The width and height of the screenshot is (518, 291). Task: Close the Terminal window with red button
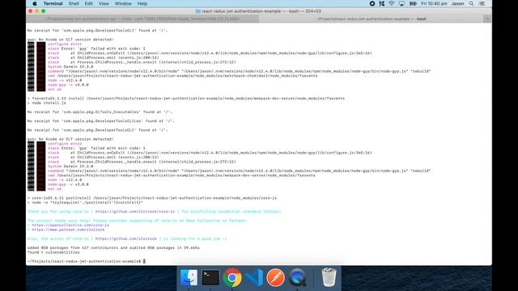(x=31, y=11)
